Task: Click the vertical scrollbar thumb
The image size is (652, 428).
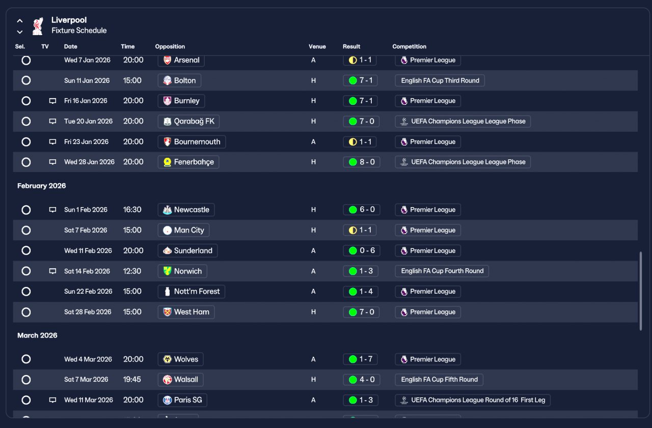Action: (641, 291)
